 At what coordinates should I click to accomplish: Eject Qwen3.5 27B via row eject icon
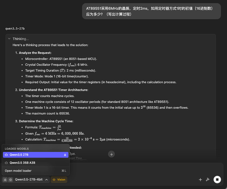65,155
